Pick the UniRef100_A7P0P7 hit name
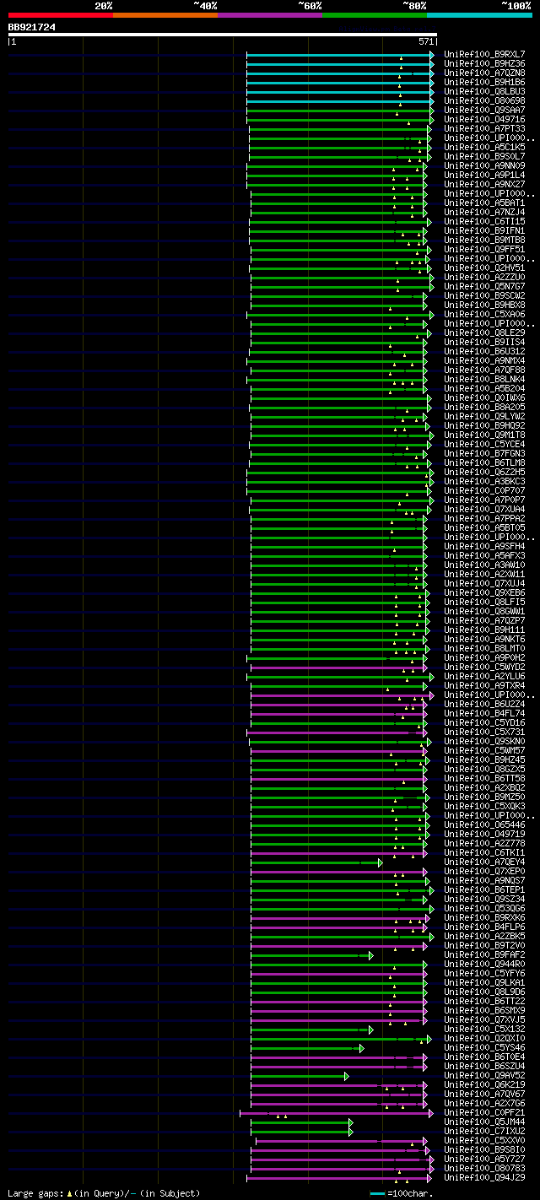 484,500
